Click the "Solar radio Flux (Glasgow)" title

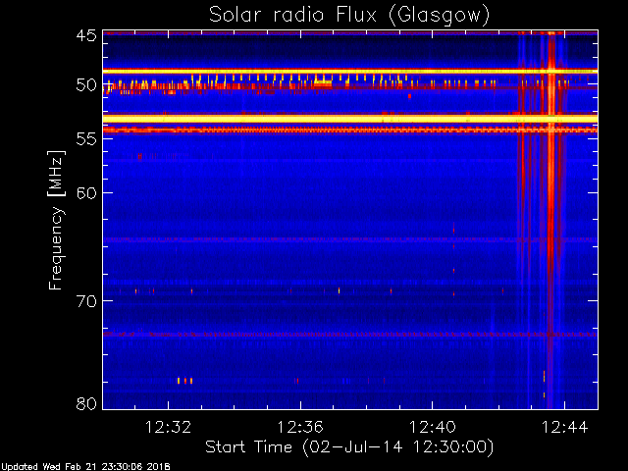pyautogui.click(x=349, y=16)
